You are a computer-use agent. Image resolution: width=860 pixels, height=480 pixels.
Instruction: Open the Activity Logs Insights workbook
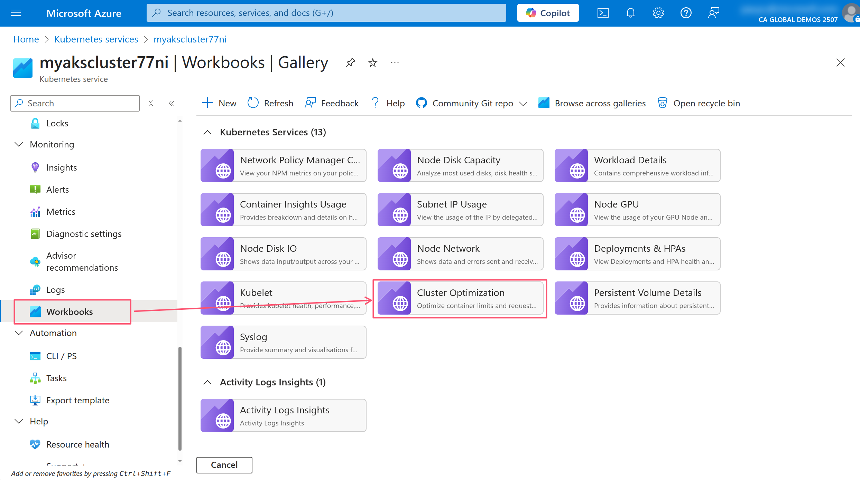(x=283, y=415)
